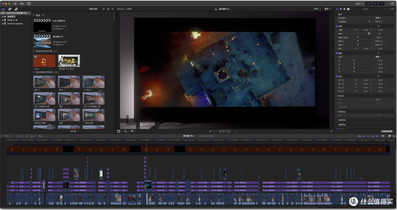Click the share export icon

click(392, 4)
